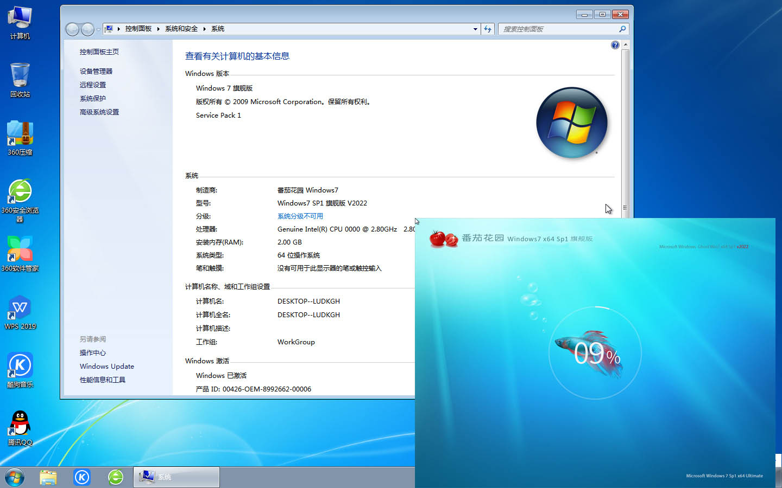Open 远程设置 link in sidebar
The height and width of the screenshot is (488, 782).
[93, 85]
